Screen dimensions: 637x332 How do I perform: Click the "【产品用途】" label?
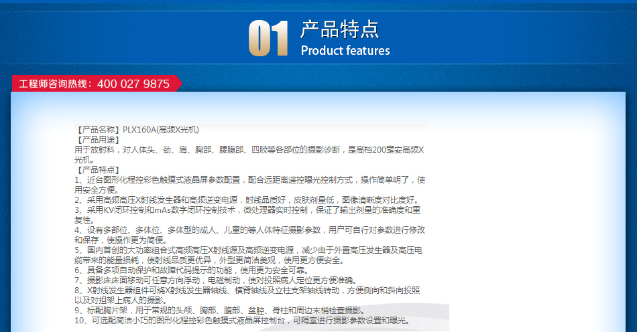tap(98, 140)
